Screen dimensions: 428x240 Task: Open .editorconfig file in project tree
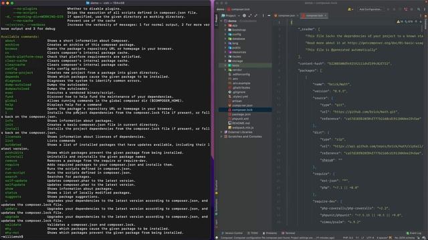[x=239, y=74]
